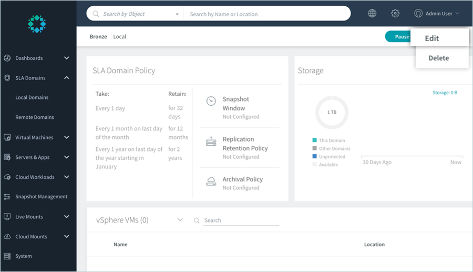
Task: Open Local Domains in sidebar
Action: tap(32, 97)
